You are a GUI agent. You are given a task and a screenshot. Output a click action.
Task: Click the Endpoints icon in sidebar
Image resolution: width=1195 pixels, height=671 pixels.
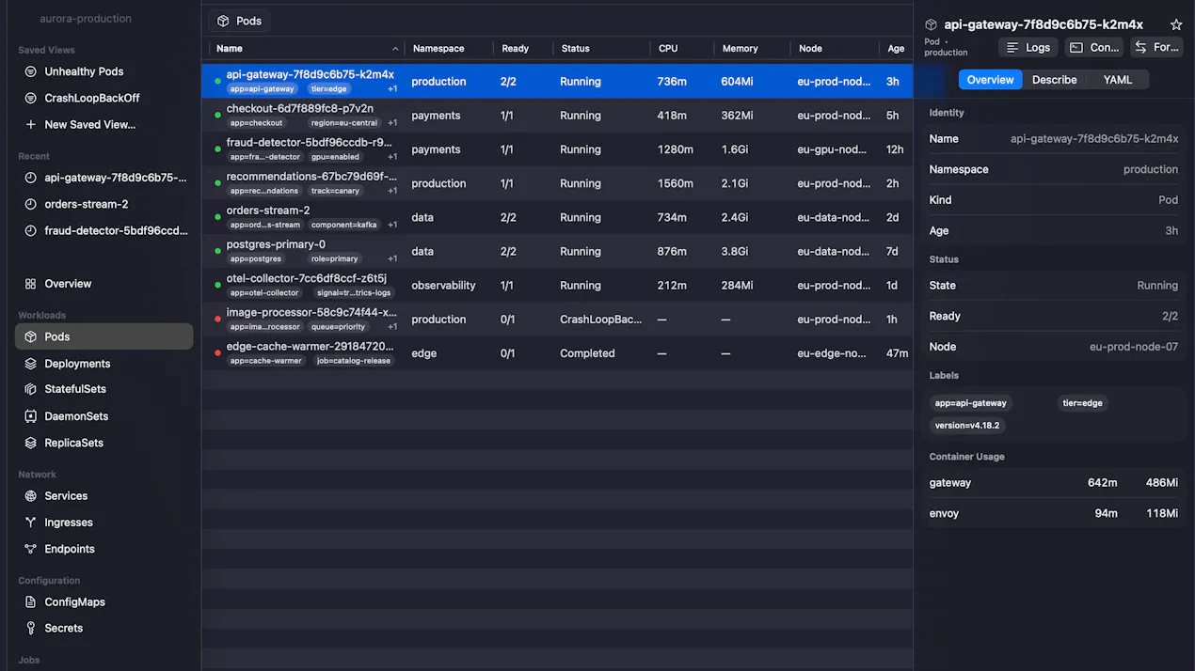coord(30,549)
